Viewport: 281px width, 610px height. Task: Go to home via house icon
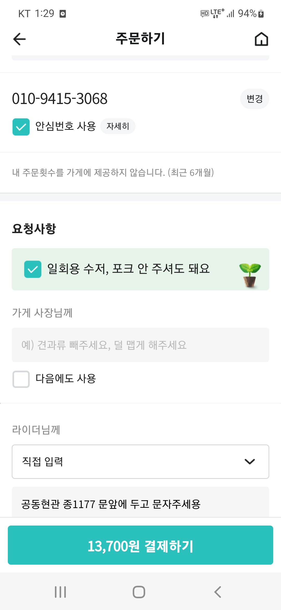[261, 39]
